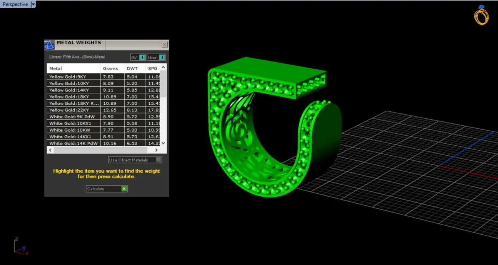Click the 7.83 grams value
This screenshot has height=265, width=498.
click(x=108, y=77)
